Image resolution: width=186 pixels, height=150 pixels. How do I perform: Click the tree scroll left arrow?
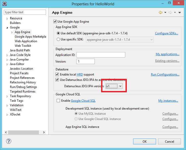click(6, 132)
